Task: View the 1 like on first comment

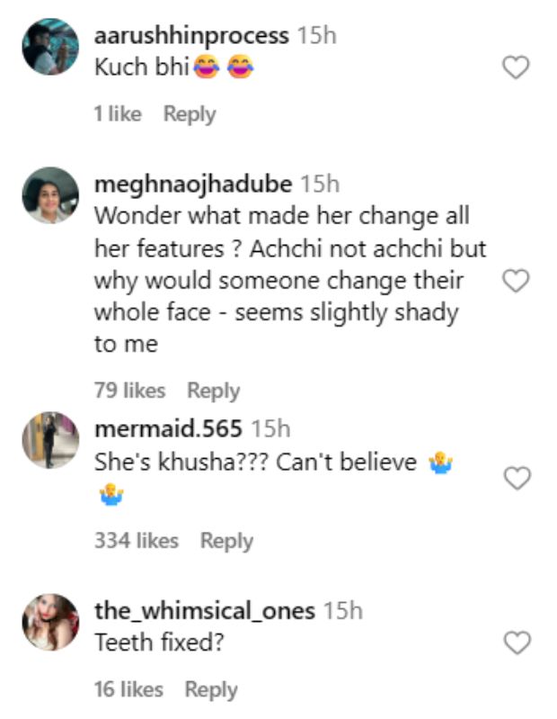Action: [x=118, y=114]
